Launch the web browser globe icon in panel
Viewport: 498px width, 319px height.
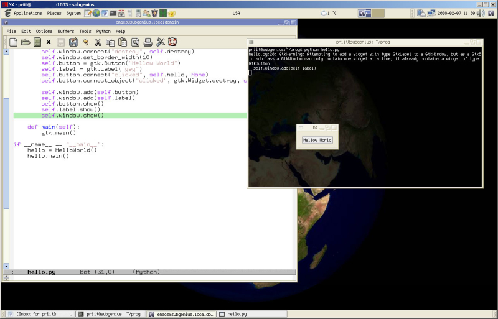tap(96, 13)
